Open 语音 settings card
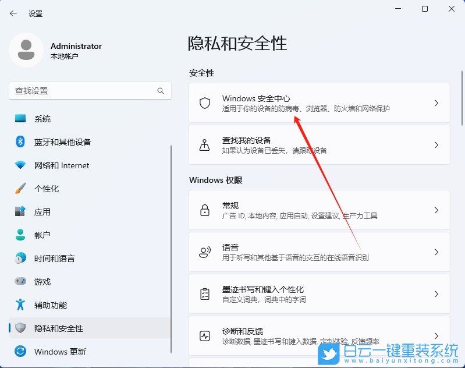The height and width of the screenshot is (368, 465). (x=320, y=252)
